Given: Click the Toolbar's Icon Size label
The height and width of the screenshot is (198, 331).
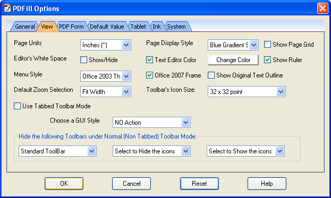Looking at the screenshot, I should (171, 90).
